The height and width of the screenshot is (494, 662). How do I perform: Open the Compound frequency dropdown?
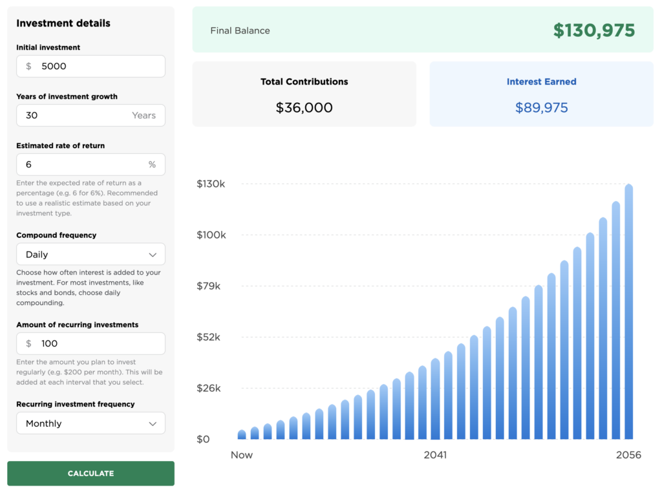click(91, 254)
